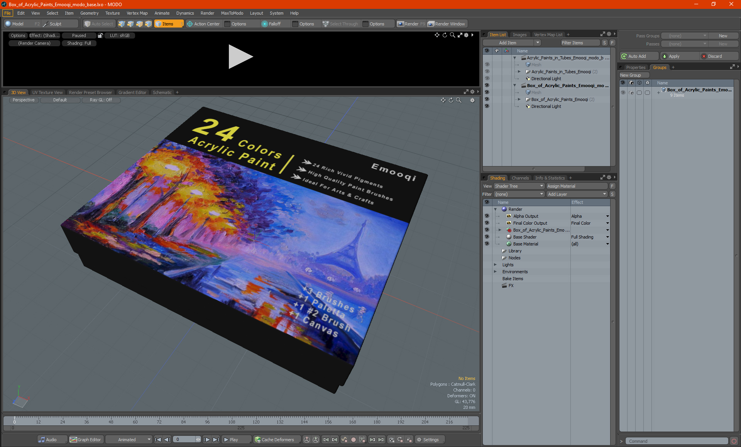The height and width of the screenshot is (447, 741).
Task: Click the Auto Add pass button
Action: click(x=639, y=56)
